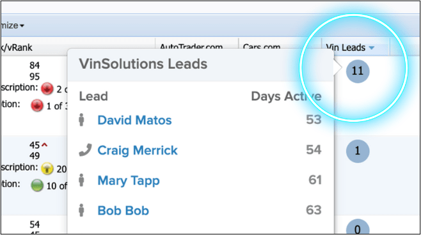Click the person icon beside Mary Tapp
The image size is (421, 235).
pyautogui.click(x=81, y=180)
